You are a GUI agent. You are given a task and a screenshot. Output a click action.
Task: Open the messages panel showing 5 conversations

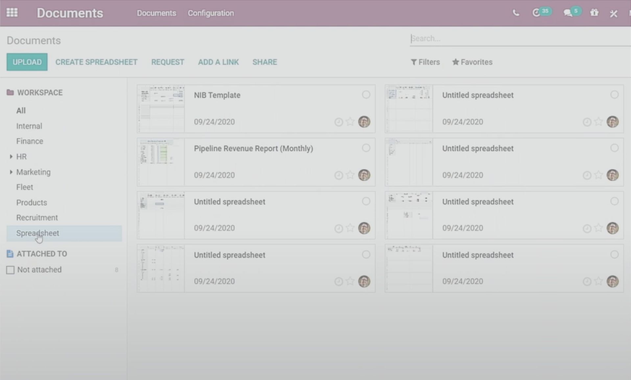[x=569, y=12]
